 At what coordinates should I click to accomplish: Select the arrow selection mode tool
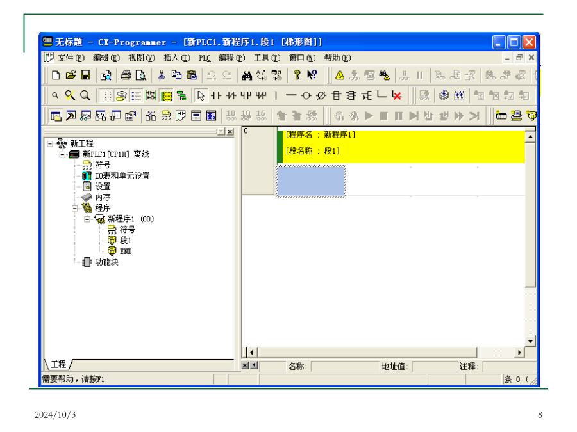[201, 96]
